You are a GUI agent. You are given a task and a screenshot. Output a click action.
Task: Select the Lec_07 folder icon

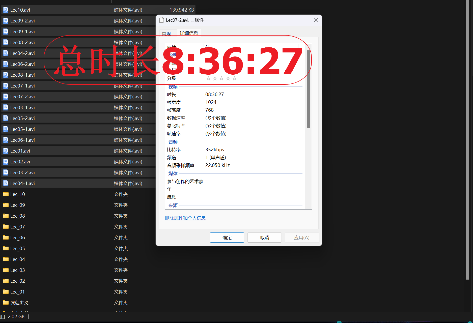click(6, 227)
